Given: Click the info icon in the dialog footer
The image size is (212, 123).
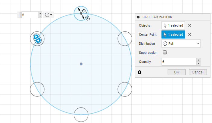Looking at the screenshot, I should pos(140,72).
